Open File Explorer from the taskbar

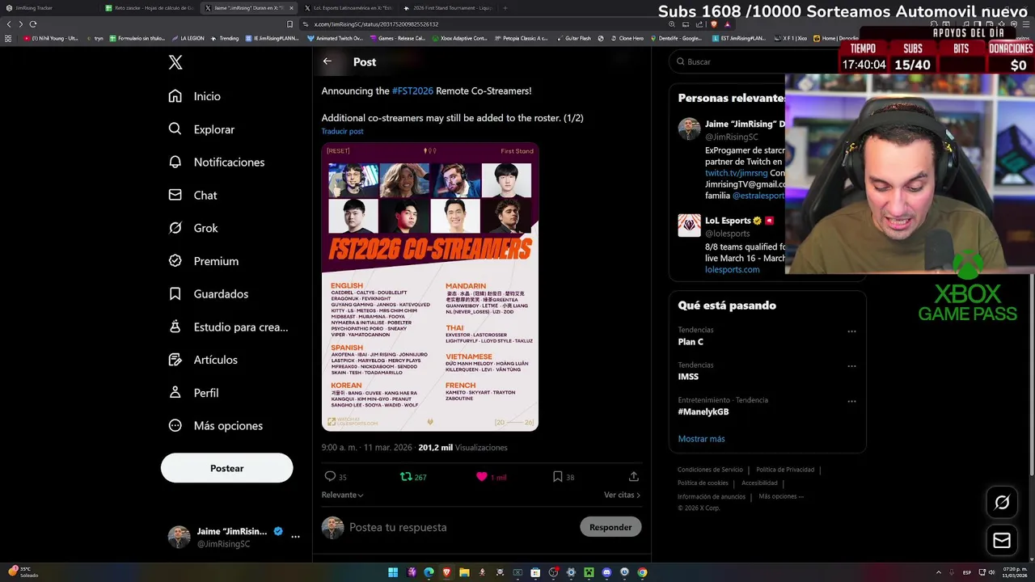(464, 572)
